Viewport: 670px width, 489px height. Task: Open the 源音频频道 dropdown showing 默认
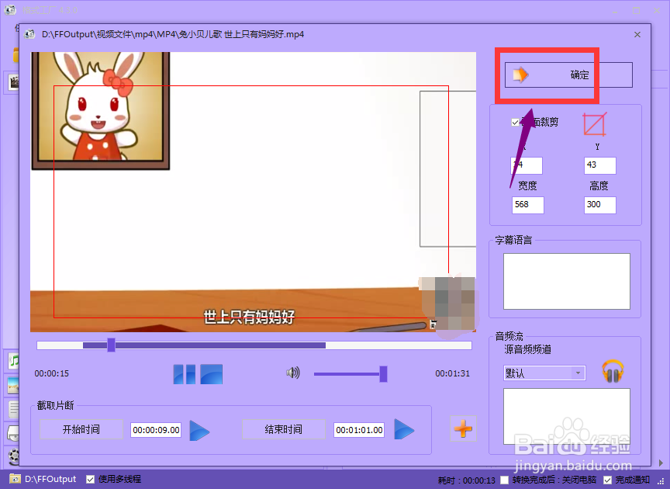[x=544, y=373]
